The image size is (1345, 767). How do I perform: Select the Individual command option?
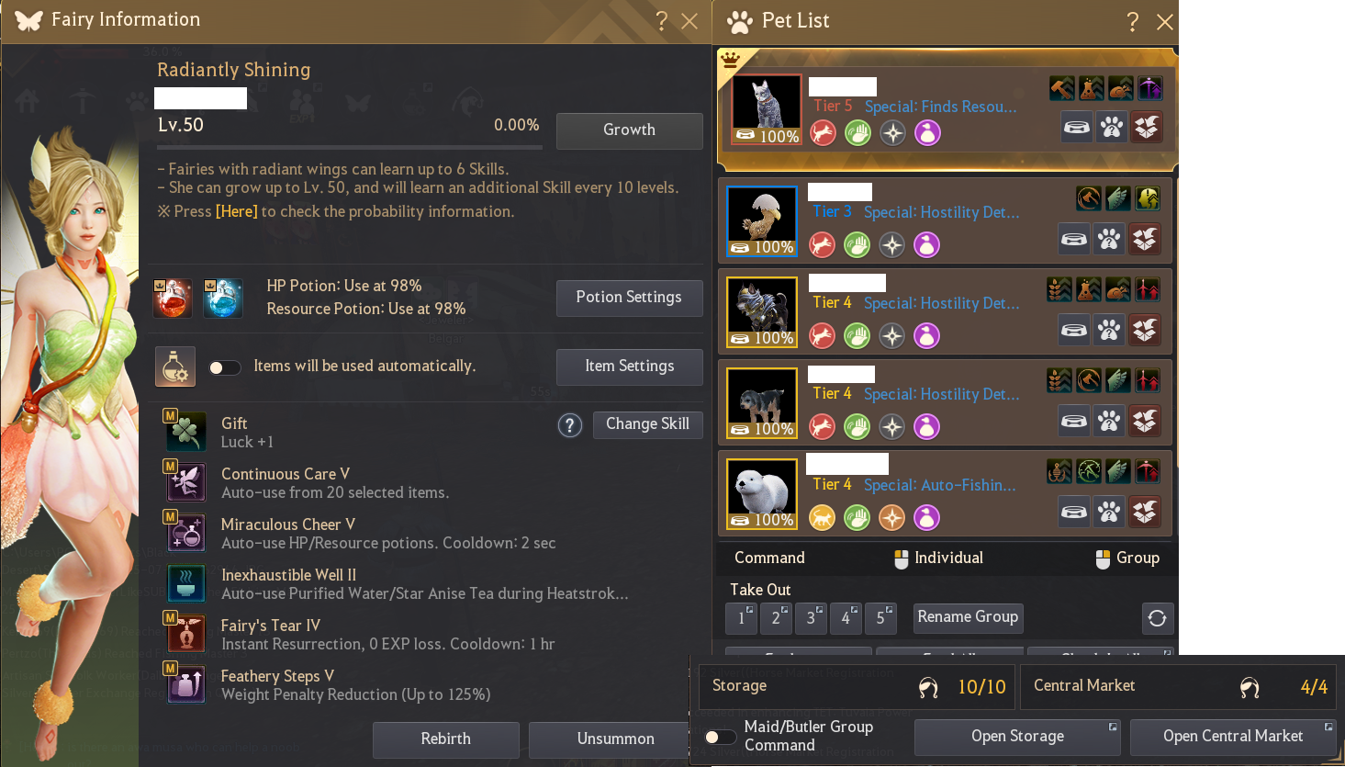click(x=938, y=558)
